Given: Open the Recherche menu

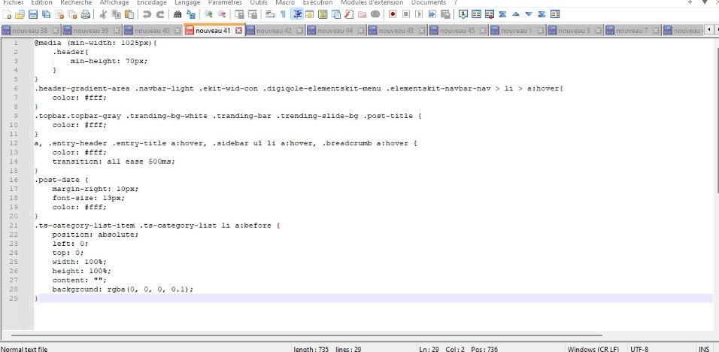Looking at the screenshot, I should (x=76, y=2).
